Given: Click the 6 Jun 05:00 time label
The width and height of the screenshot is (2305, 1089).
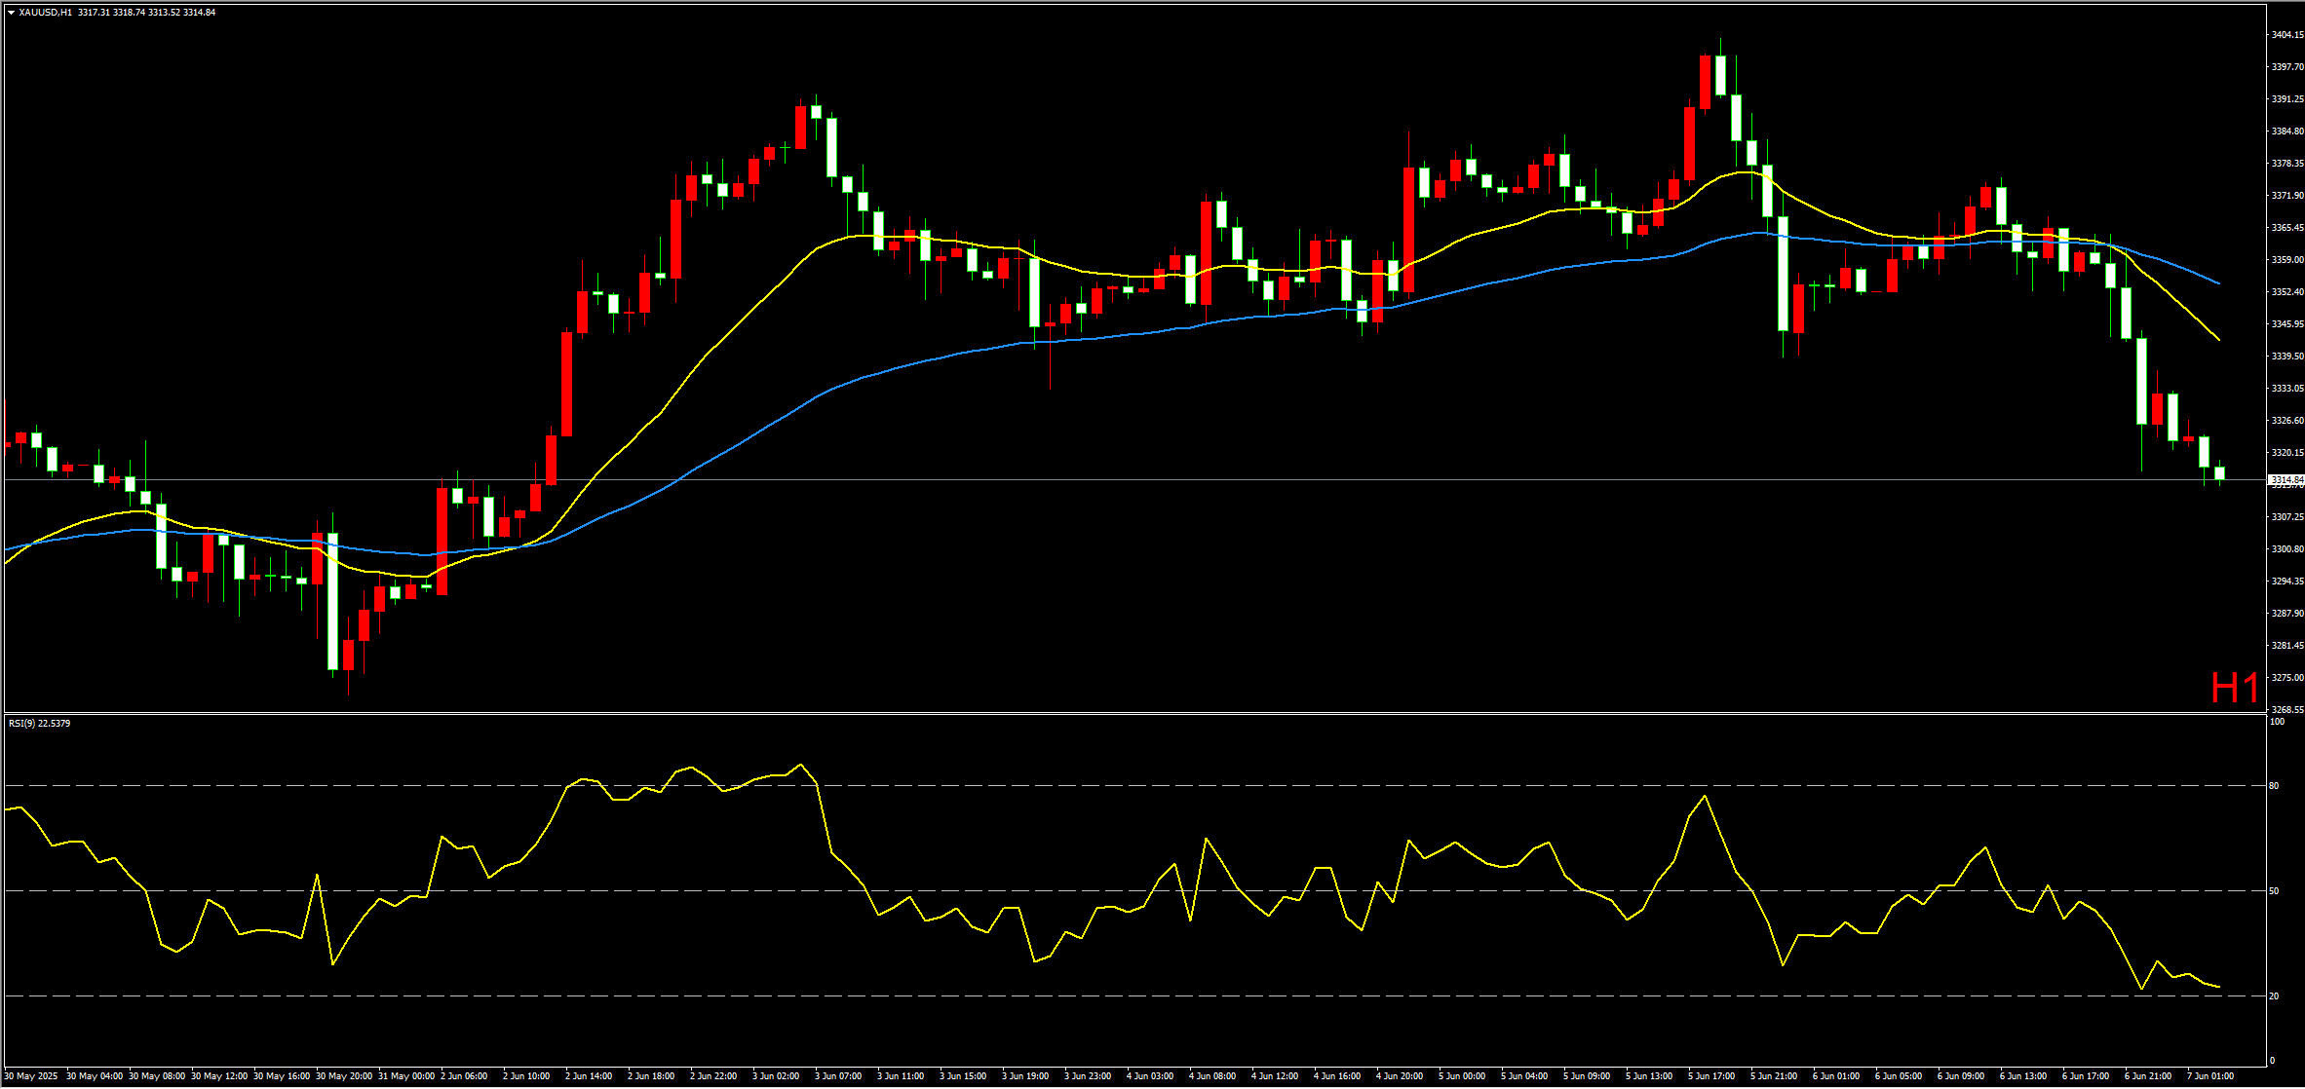Looking at the screenshot, I should 1899,1076.
